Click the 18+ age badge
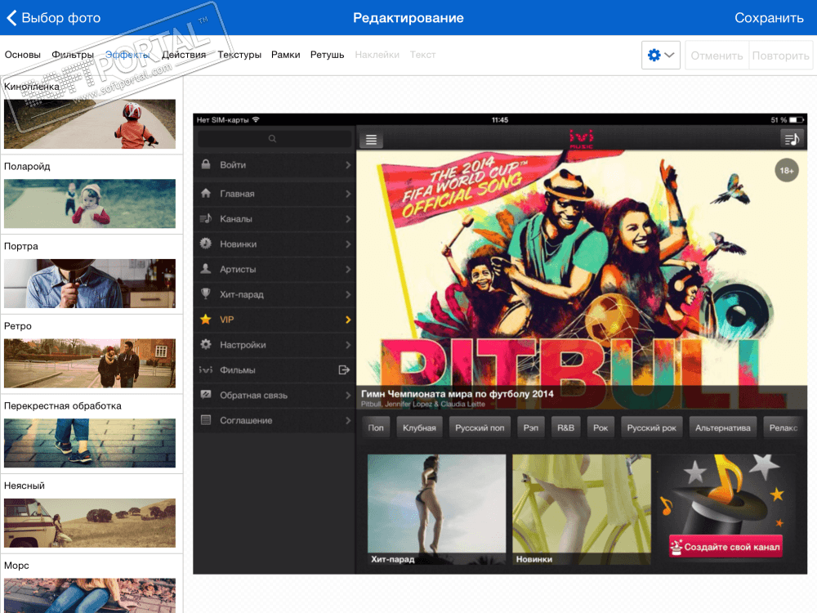 786,171
